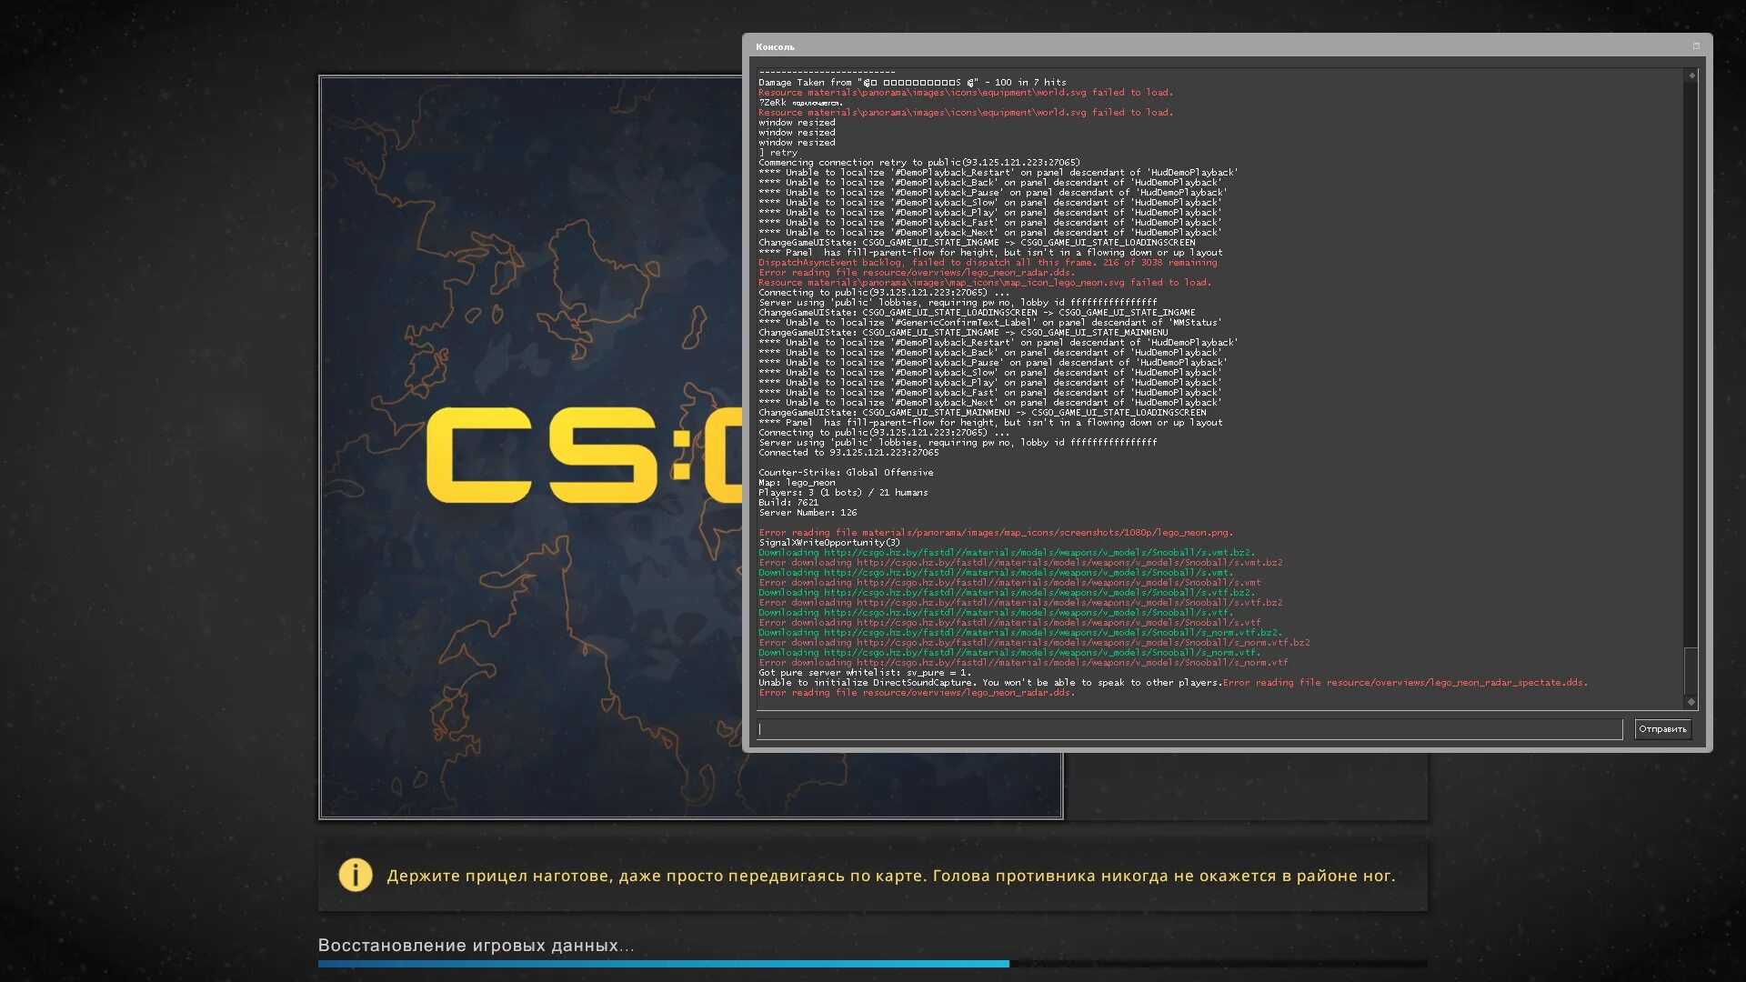Click the console scrollbar thumb
This screenshot has width=1746, height=982.
[1691, 671]
